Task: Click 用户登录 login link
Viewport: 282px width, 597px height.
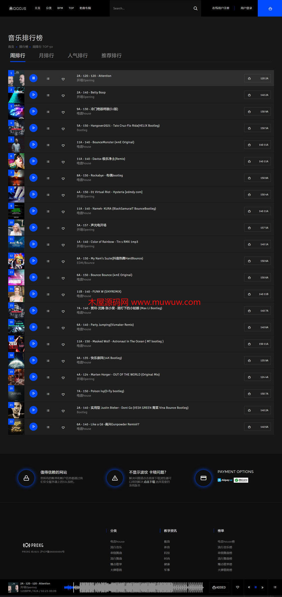Action: click(x=246, y=8)
